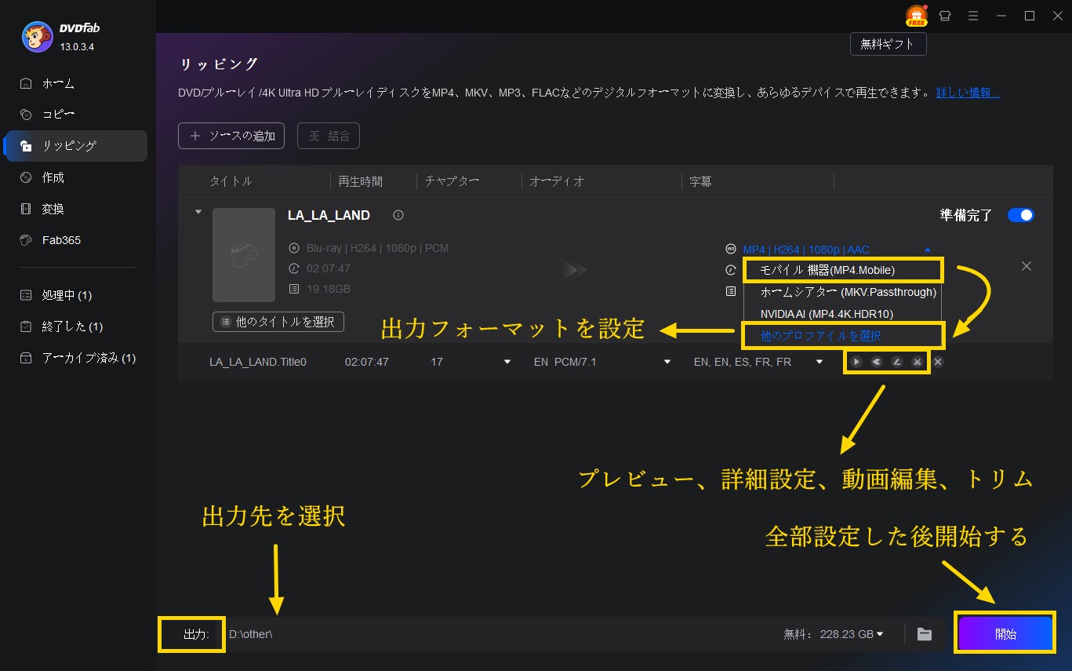The image size is (1072, 671).
Task: Remove LA_LA_LAND source with large X
Action: click(x=1027, y=266)
